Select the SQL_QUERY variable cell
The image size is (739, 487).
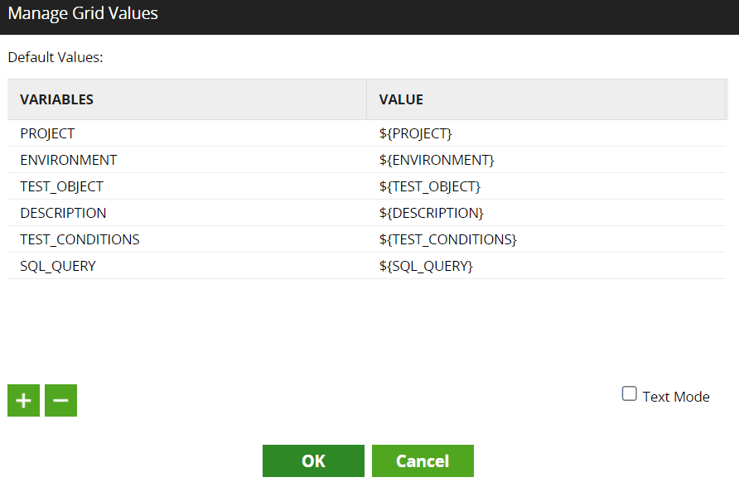pyautogui.click(x=58, y=266)
